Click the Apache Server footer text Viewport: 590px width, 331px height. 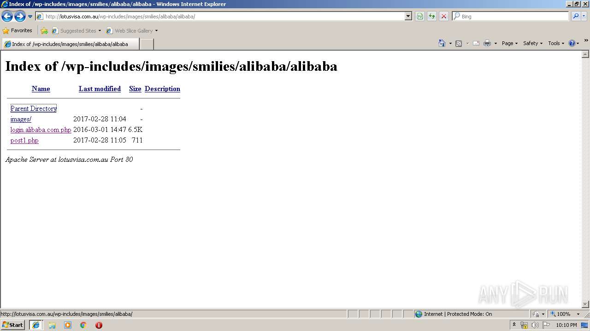click(x=69, y=160)
